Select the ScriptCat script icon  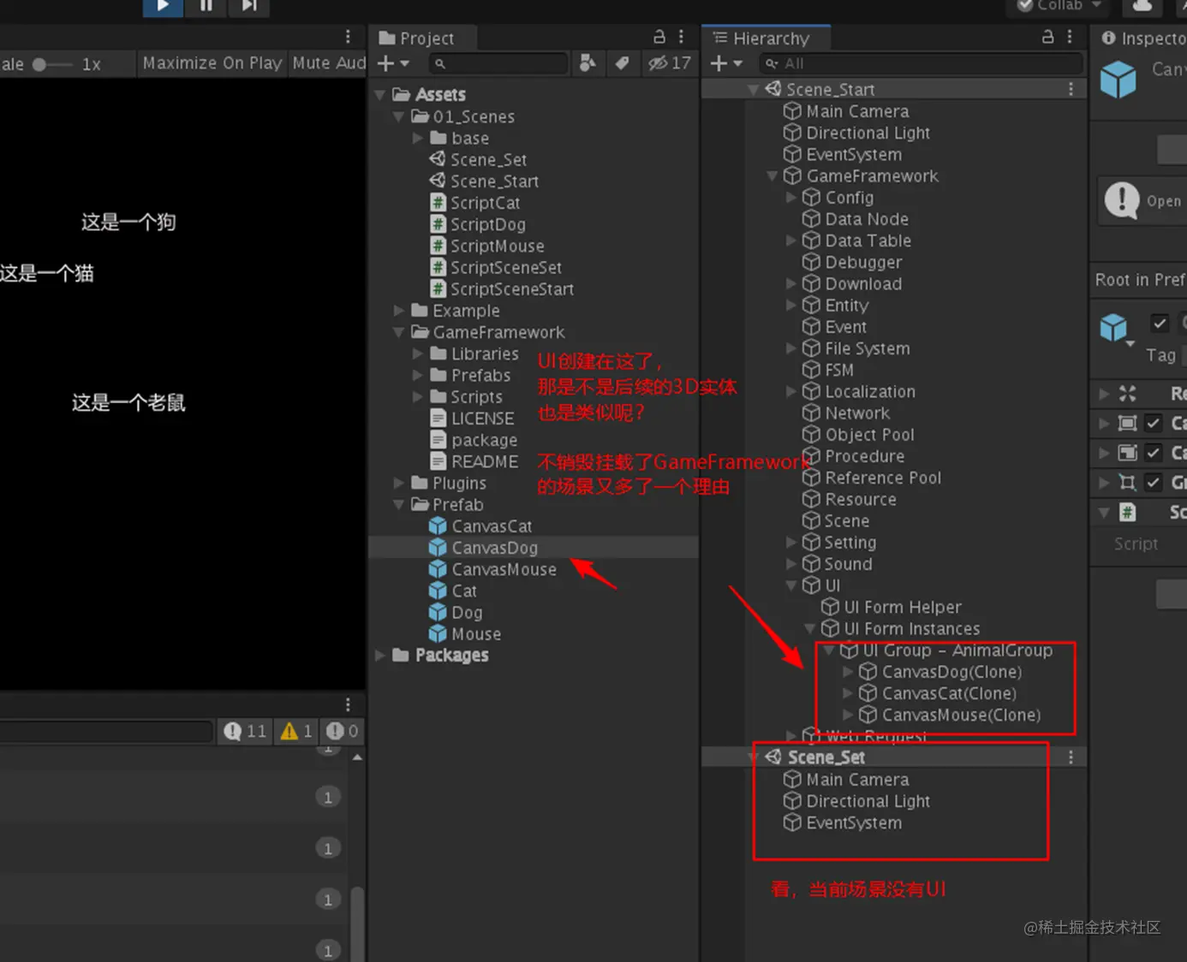coord(438,203)
